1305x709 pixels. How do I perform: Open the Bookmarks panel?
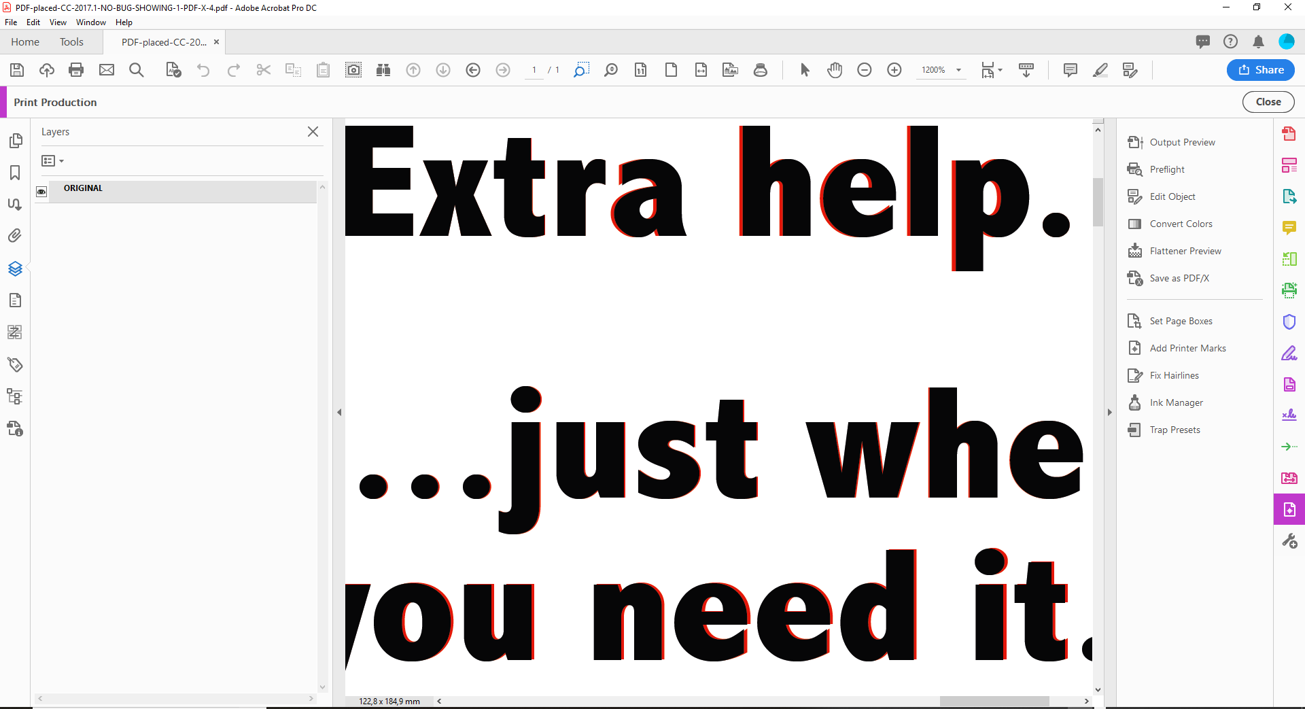click(x=15, y=173)
